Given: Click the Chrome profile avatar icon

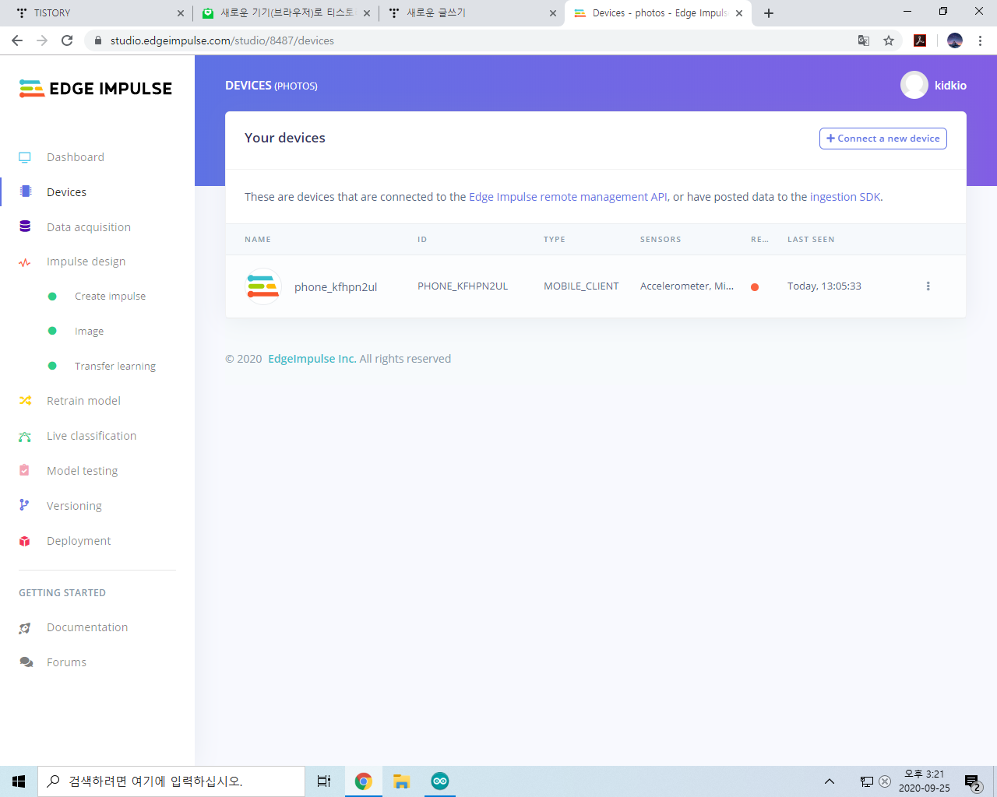Looking at the screenshot, I should point(955,40).
